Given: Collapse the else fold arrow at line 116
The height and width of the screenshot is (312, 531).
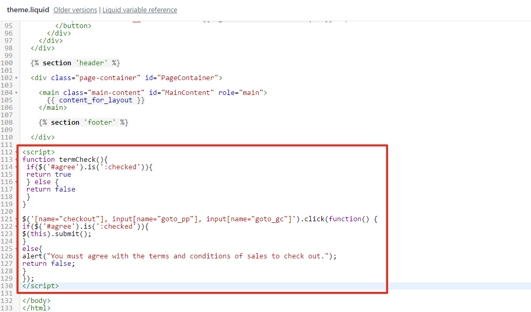Looking at the screenshot, I should pos(16,182).
